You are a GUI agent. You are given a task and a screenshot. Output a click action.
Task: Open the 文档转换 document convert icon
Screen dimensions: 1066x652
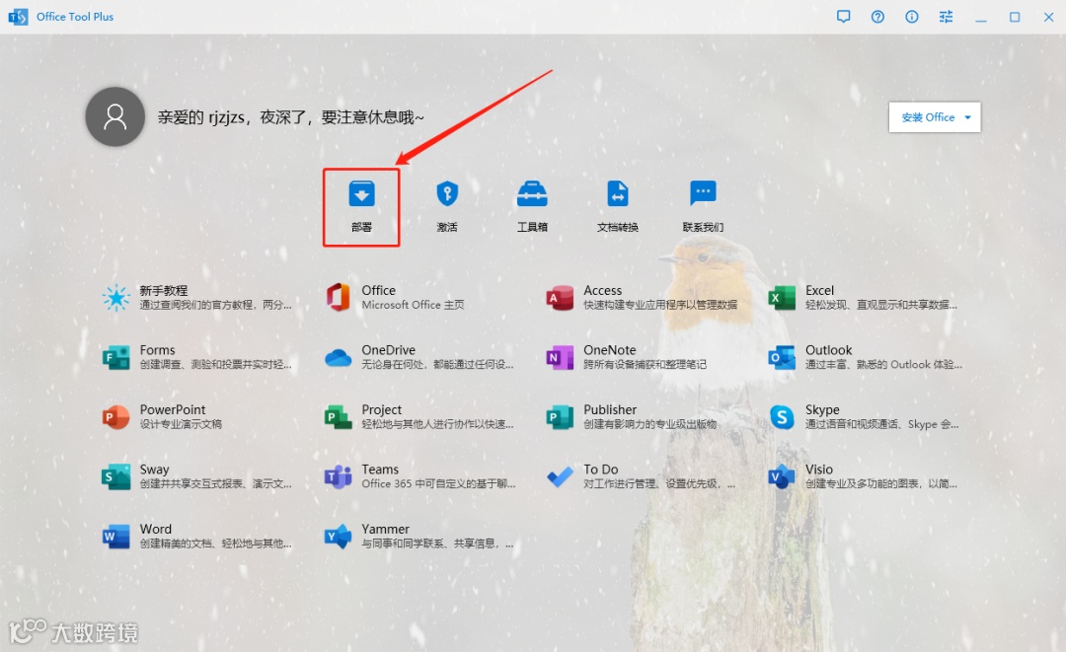pyautogui.click(x=617, y=193)
